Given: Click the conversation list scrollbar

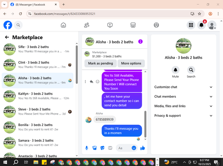Looking at the screenshot, I should pos(77,64).
